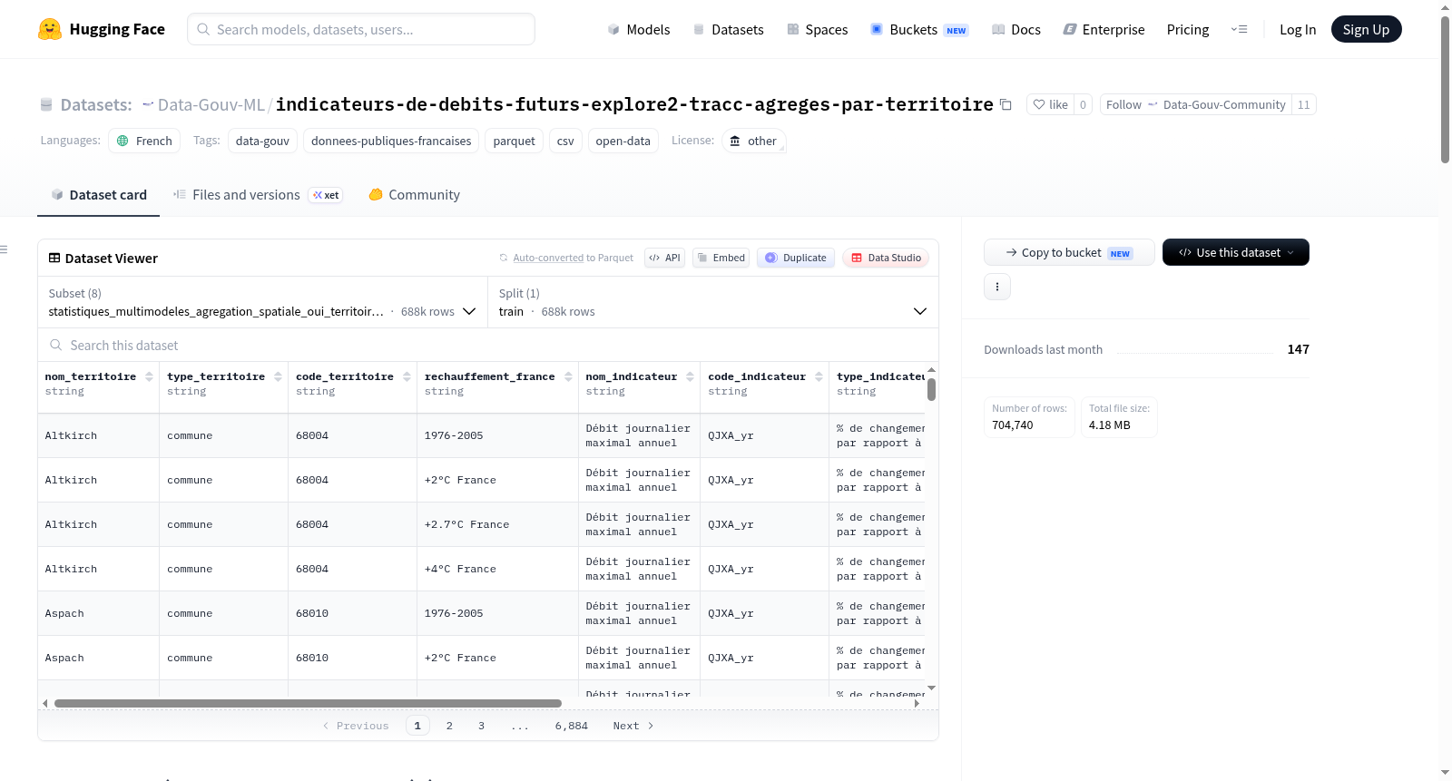Open the Split train dropdown
The width and height of the screenshot is (1452, 781).
(712, 302)
